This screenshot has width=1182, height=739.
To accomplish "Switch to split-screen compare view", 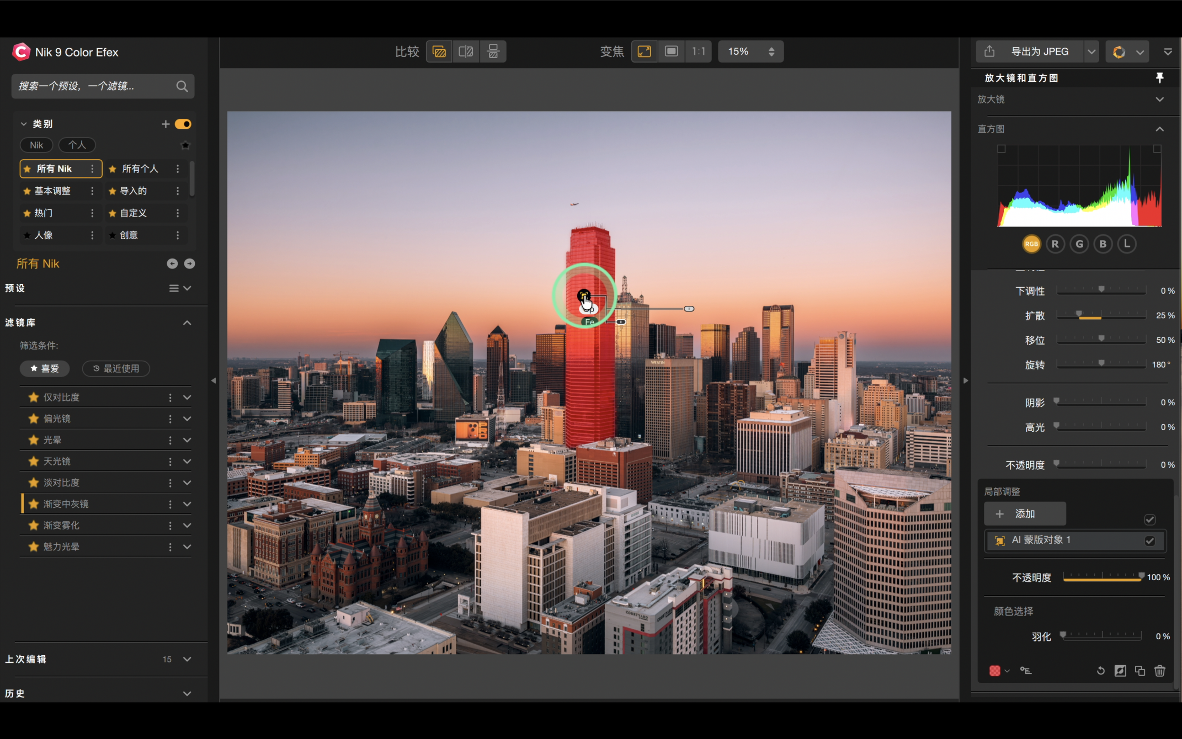I will coord(466,52).
